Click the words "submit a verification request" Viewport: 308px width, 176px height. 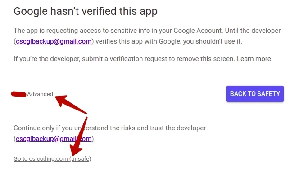(x=125, y=59)
